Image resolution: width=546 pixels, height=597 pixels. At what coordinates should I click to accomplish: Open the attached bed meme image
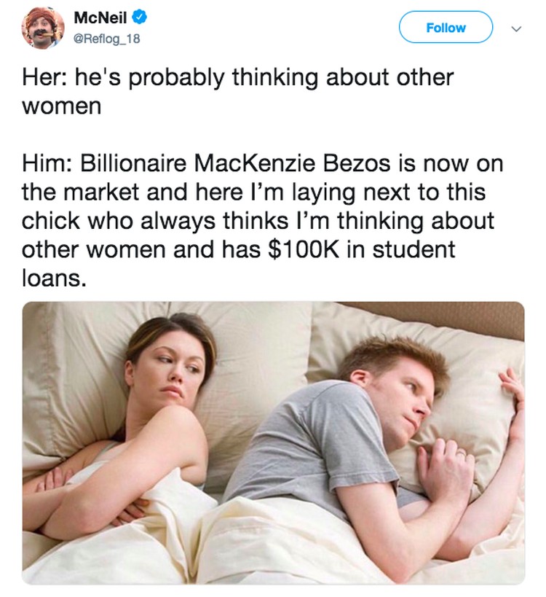(x=274, y=443)
